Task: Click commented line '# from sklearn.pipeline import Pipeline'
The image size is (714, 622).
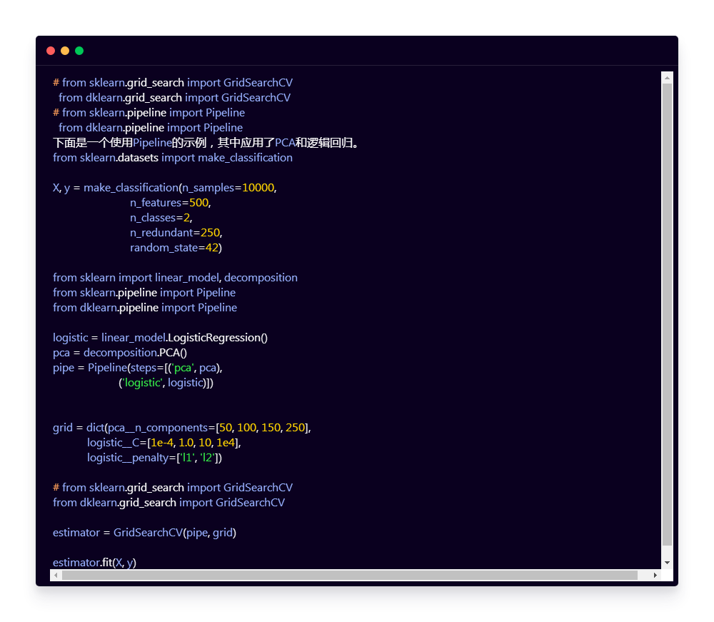Action: (149, 112)
